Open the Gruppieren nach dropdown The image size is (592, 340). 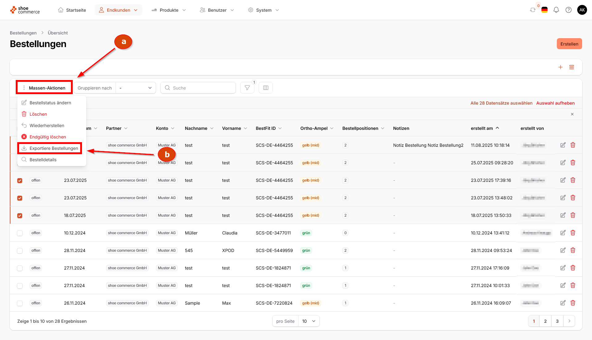[x=136, y=88]
